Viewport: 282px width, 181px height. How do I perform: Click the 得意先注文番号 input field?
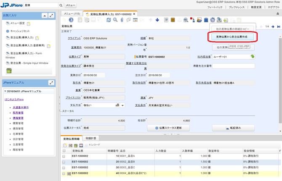point(234,66)
